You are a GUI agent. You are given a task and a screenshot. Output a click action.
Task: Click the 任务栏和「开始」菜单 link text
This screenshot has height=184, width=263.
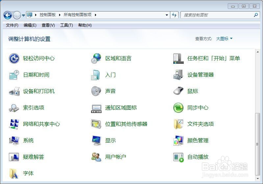(x=214, y=58)
